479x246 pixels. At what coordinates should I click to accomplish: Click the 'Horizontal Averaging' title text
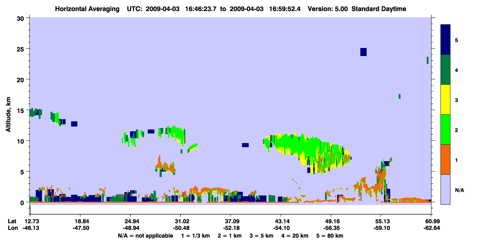click(x=88, y=9)
